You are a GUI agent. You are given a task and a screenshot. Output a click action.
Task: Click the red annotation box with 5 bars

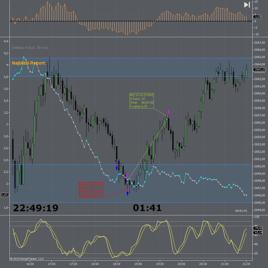91,190
